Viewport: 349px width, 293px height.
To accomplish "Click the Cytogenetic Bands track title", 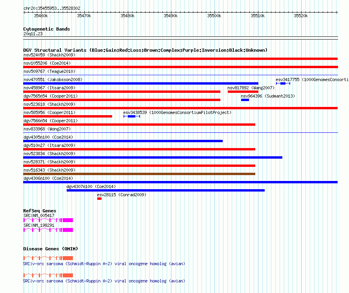I will point(47,29).
